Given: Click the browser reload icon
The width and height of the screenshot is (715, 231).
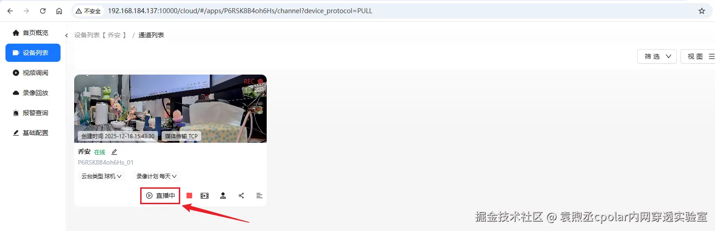Looking at the screenshot, I should 43,11.
